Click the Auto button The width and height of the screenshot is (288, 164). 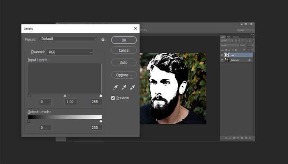(123, 62)
